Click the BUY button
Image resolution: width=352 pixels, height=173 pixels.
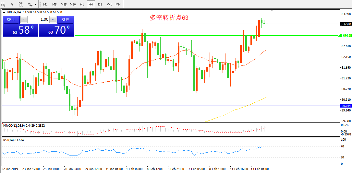(x=65, y=19)
